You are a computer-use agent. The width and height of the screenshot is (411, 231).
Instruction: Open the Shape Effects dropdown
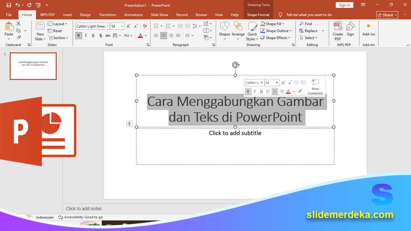click(x=276, y=38)
